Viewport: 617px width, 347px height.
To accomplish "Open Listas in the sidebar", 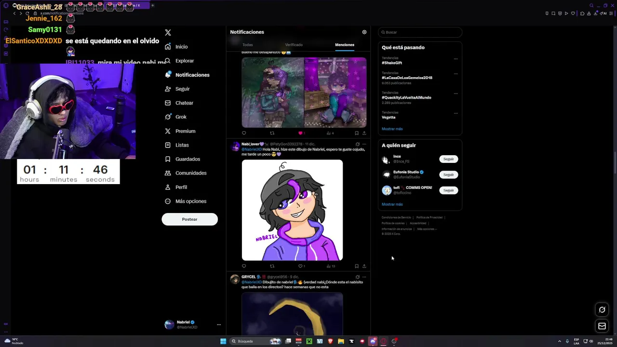I will [x=177, y=145].
